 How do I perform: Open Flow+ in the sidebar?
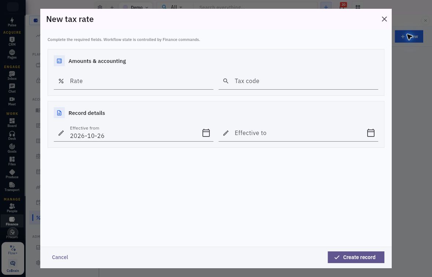click(13, 250)
